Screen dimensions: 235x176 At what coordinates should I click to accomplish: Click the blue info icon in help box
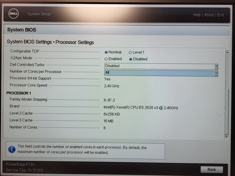[x=12, y=149]
